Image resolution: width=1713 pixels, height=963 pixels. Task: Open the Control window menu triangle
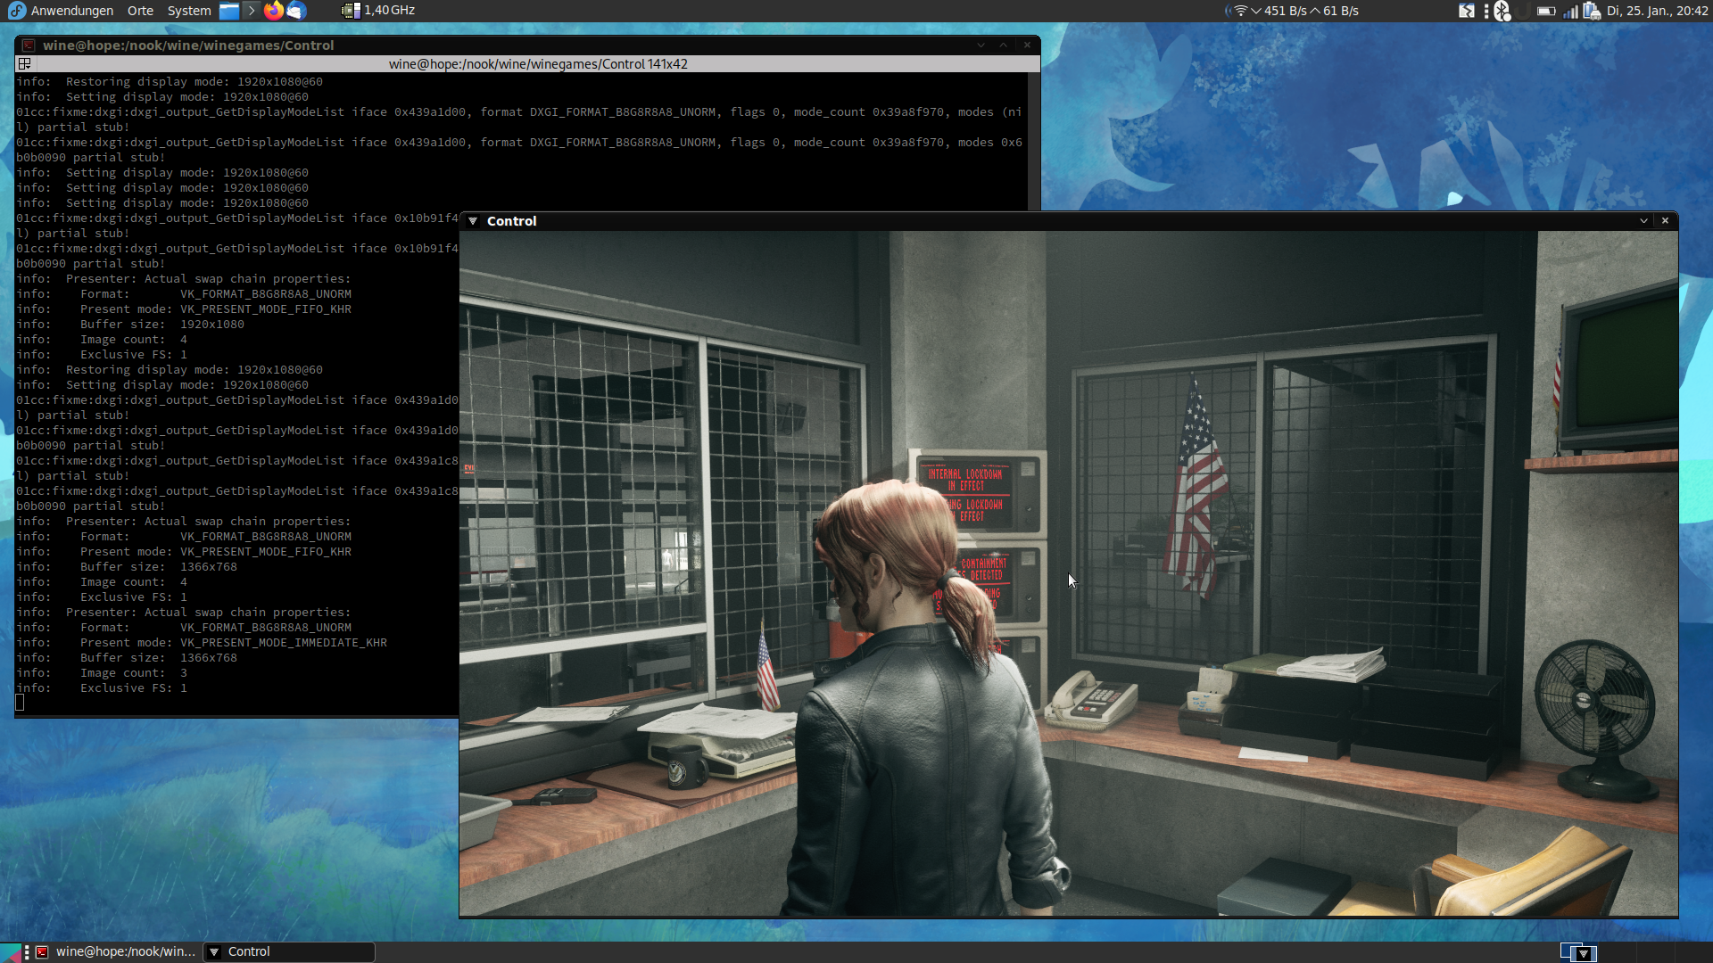473,221
